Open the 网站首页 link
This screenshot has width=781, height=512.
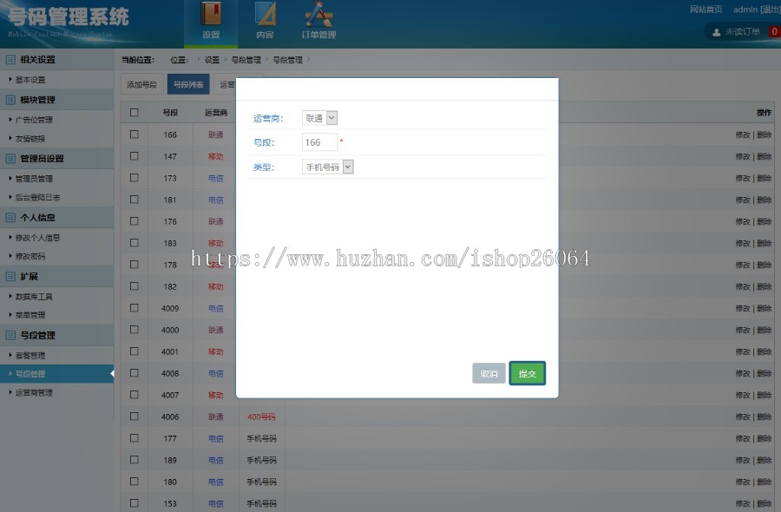coord(705,9)
